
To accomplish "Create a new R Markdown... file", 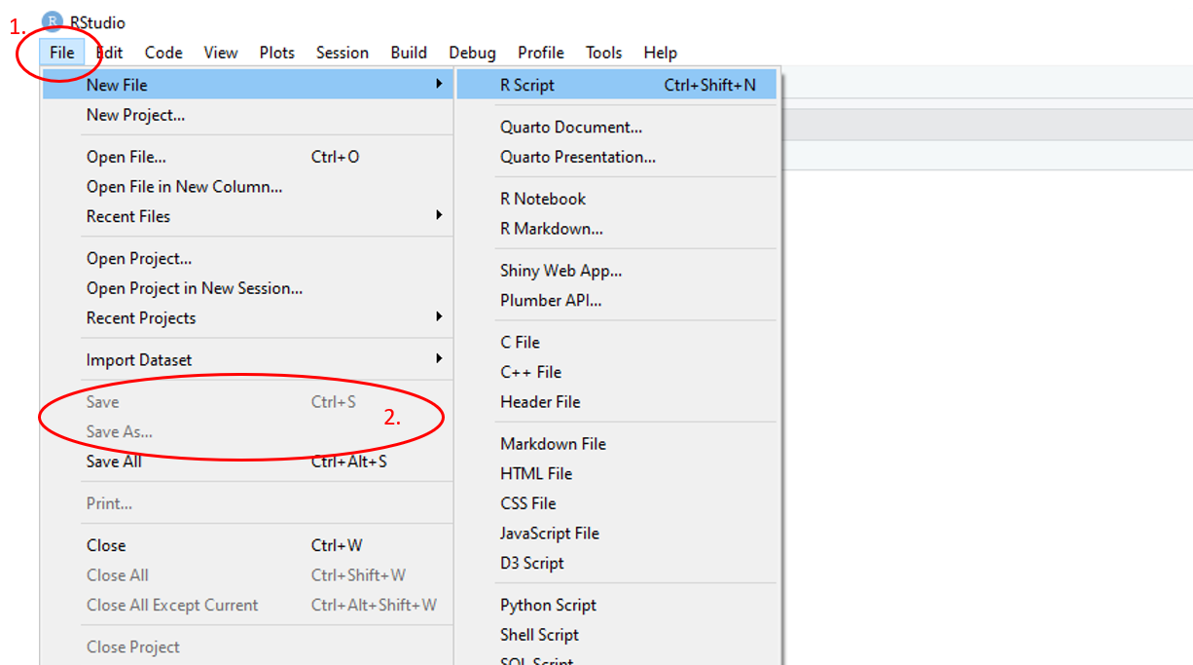I will pyautogui.click(x=617, y=229).
